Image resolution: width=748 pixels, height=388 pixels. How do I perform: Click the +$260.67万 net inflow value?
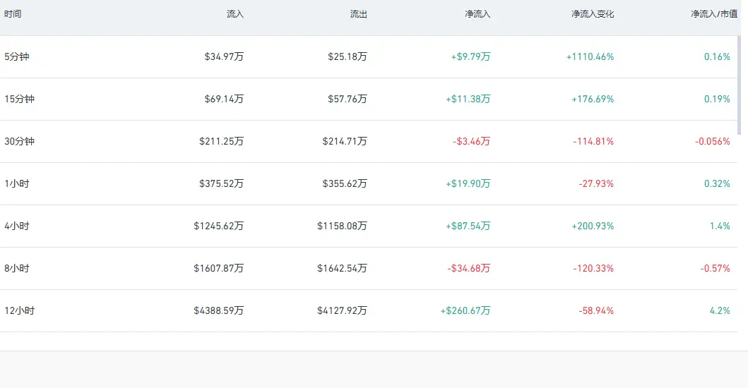click(465, 311)
